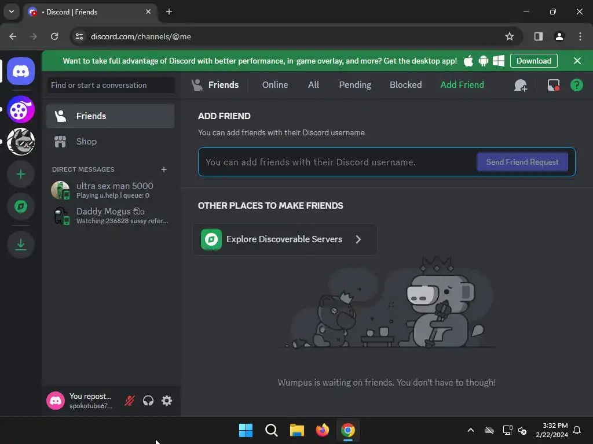Open the Inbox icon in header
Image resolution: width=593 pixels, height=444 pixels.
[x=554, y=85]
